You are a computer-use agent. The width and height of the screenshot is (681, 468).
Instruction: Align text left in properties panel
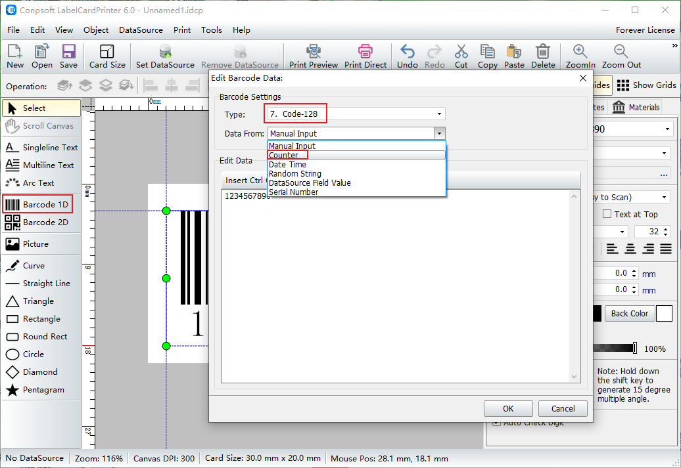(613, 249)
